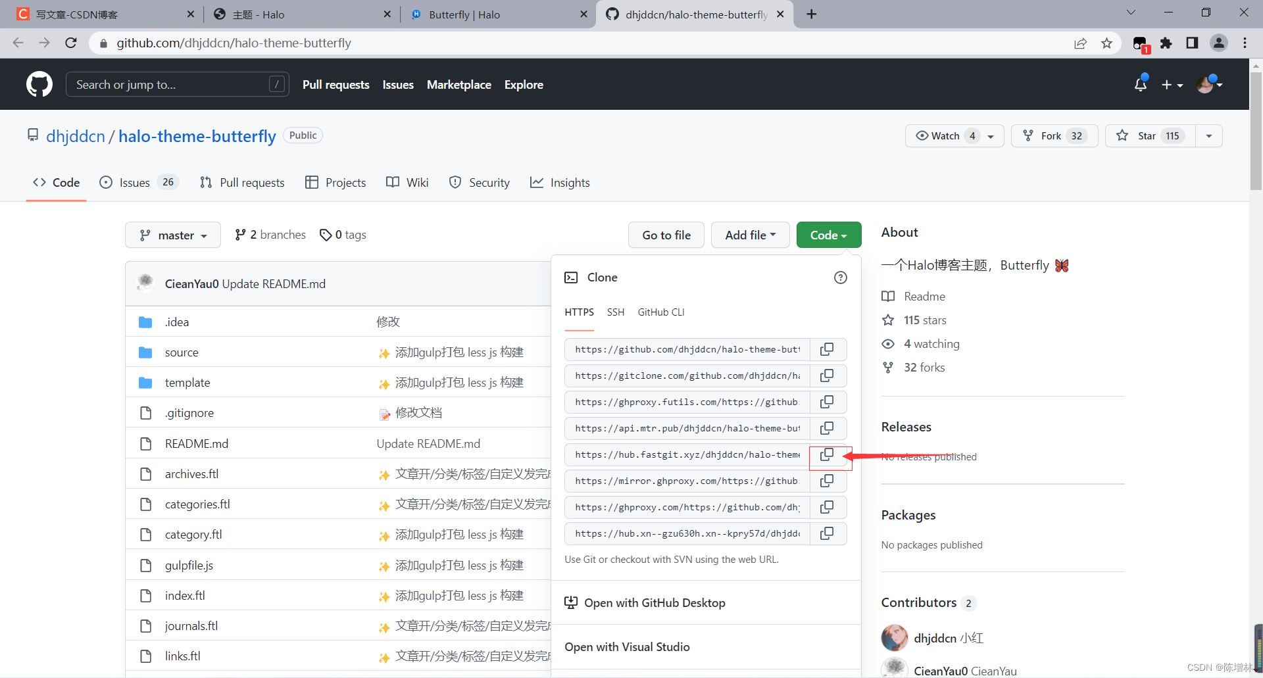Switch to the Butterfly | Halo browser tab
Image resolution: width=1263 pixels, height=678 pixels.
click(498, 14)
